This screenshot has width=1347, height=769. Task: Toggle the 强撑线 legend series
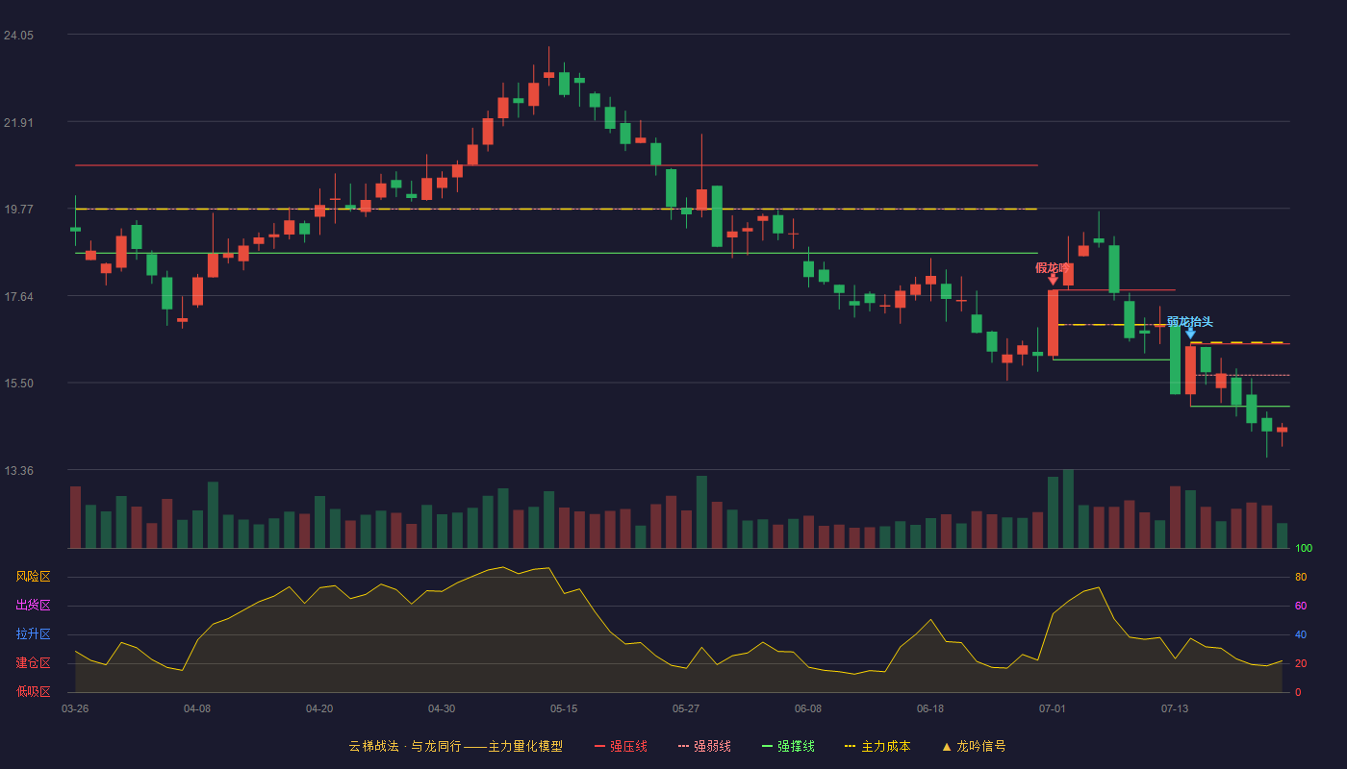point(788,746)
